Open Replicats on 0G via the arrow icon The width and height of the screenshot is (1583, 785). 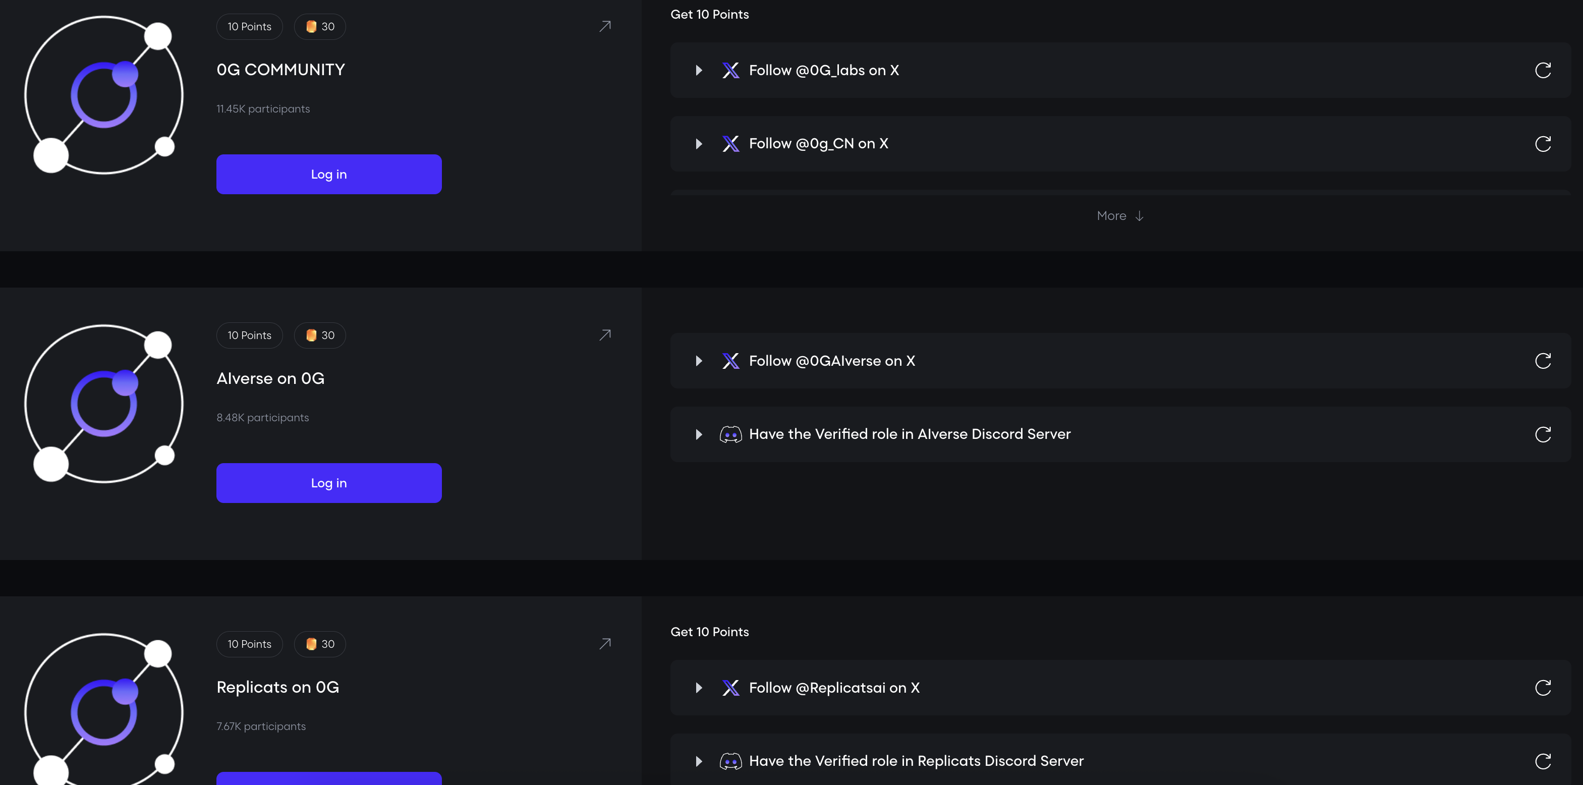tap(605, 644)
